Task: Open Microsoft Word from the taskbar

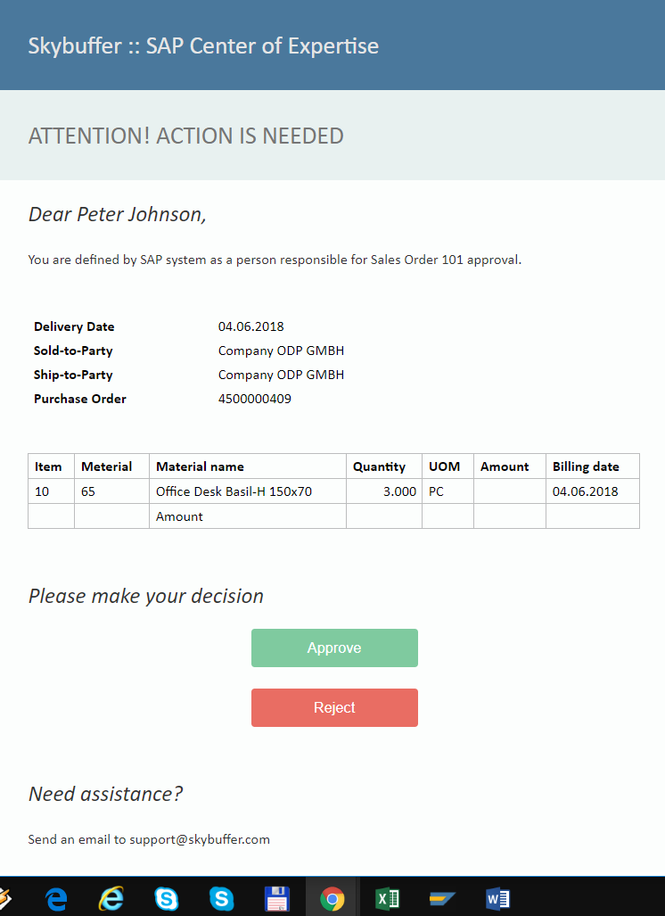Action: (x=497, y=898)
